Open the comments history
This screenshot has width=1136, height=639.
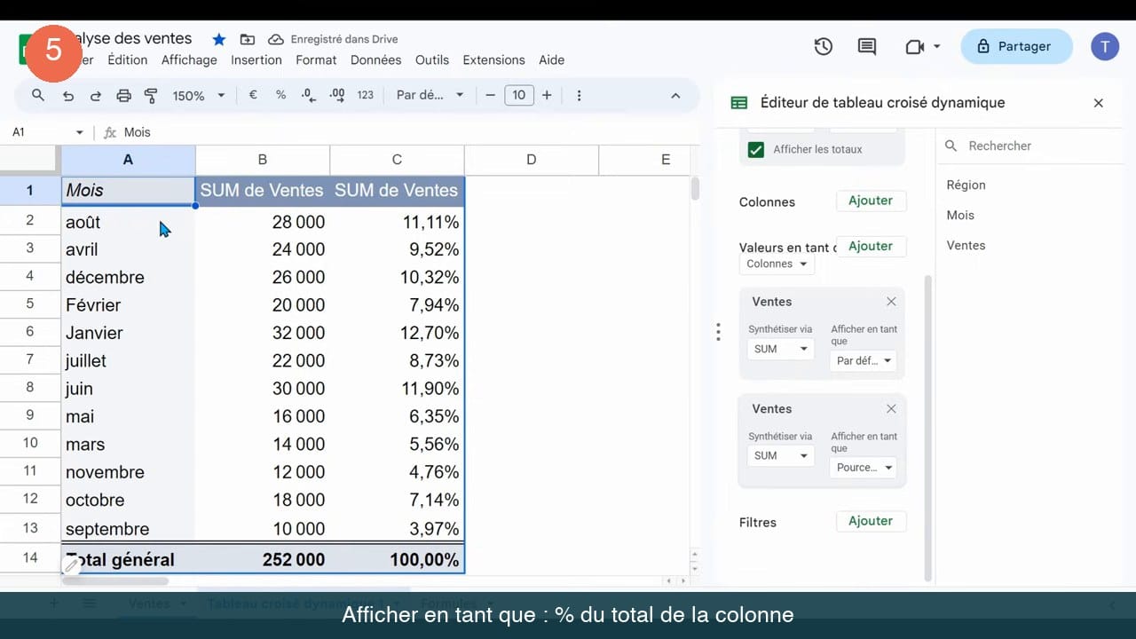pos(867,46)
